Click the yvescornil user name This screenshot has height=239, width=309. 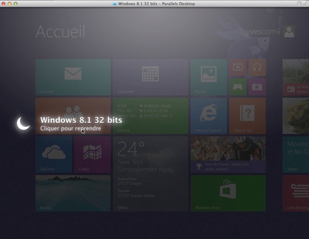[263, 32]
